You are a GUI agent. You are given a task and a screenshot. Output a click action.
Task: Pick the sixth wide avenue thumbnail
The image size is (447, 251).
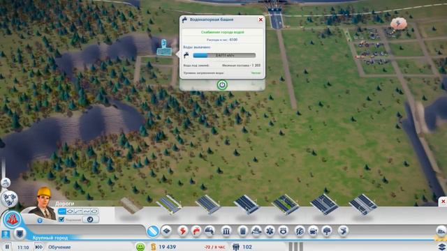pos(324,204)
